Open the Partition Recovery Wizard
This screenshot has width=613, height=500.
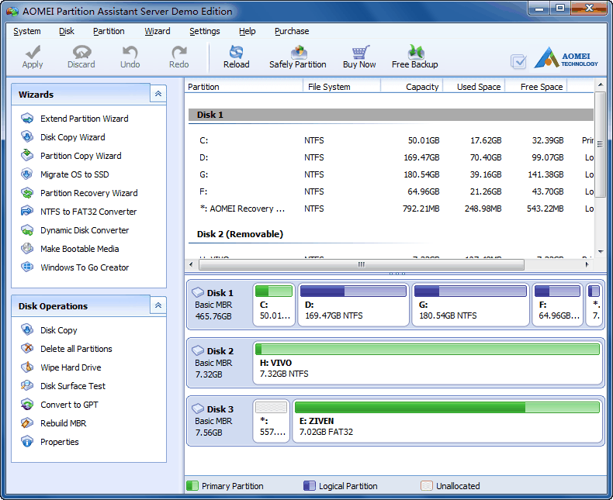(x=88, y=193)
